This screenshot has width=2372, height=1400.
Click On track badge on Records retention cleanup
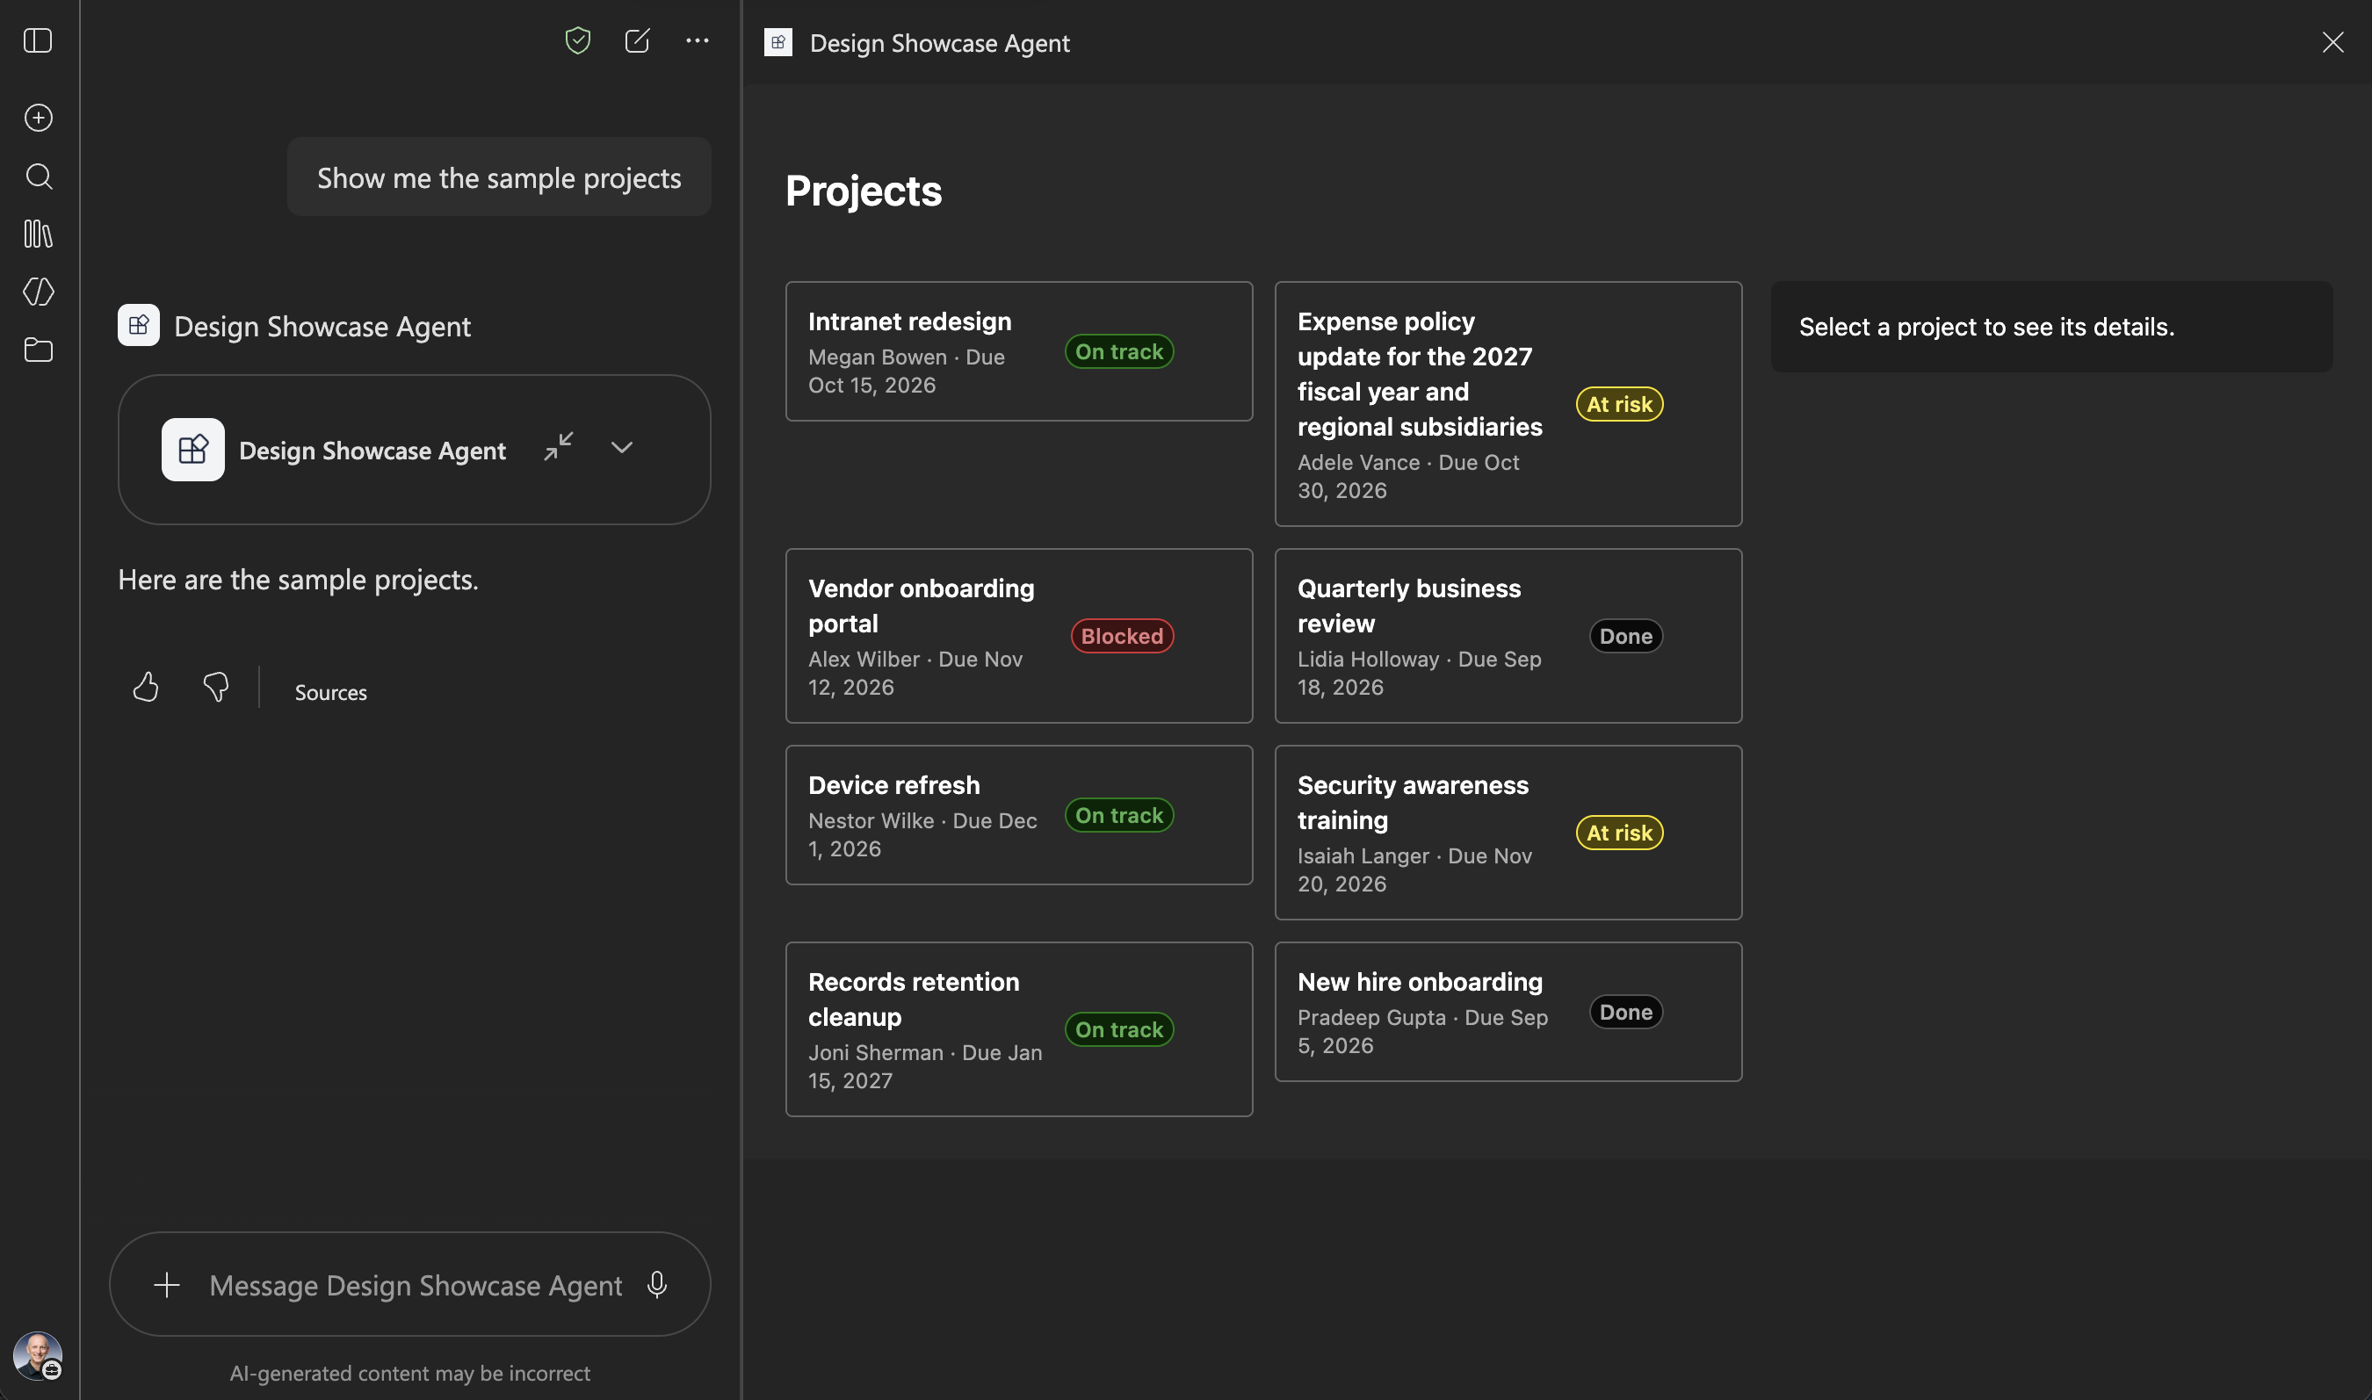[x=1119, y=1029]
